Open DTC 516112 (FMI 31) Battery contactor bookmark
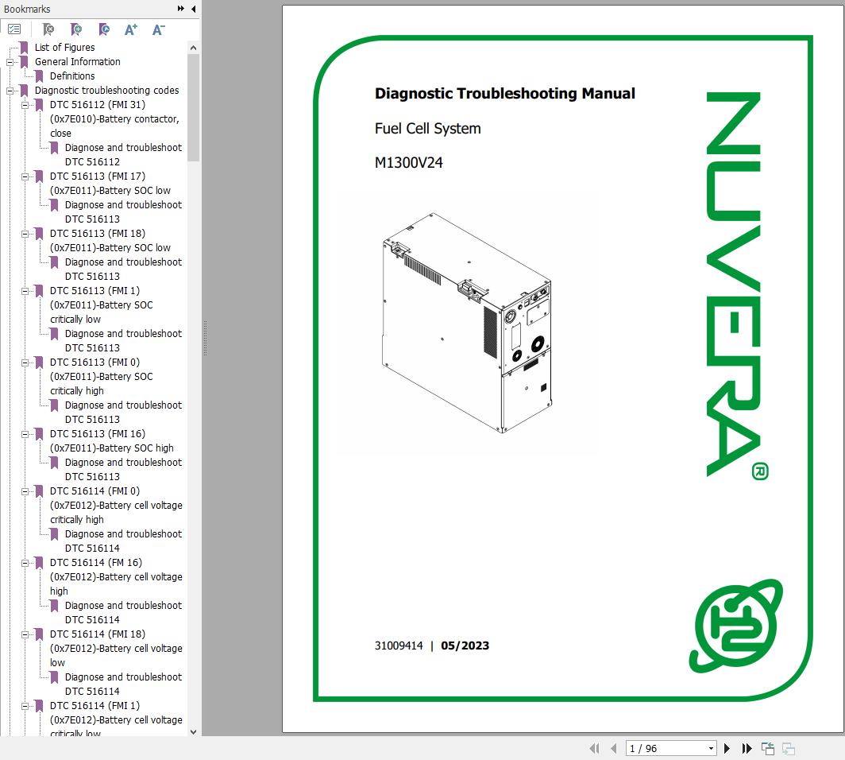This screenshot has width=845, height=760. (x=115, y=118)
